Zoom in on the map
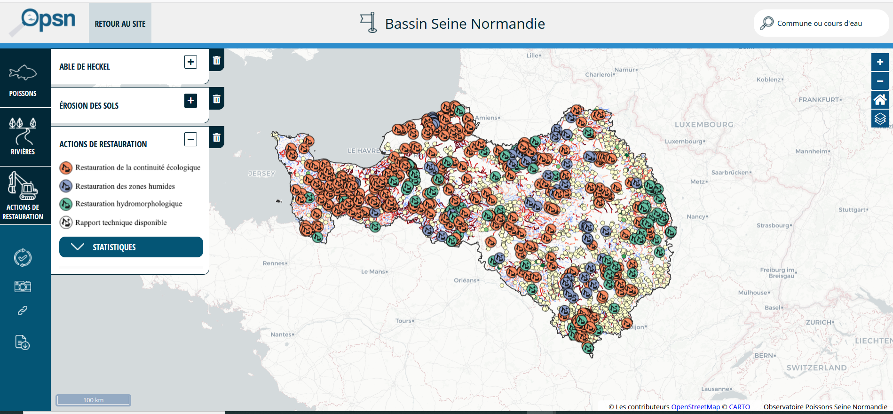893x414 pixels. (879, 62)
